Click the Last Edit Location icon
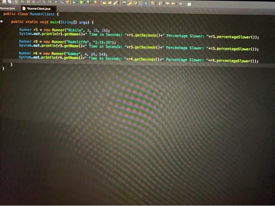This screenshot has width=275, height=206. [x=168, y=3]
